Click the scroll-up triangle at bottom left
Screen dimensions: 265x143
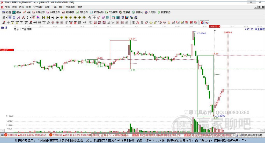click(2, 131)
